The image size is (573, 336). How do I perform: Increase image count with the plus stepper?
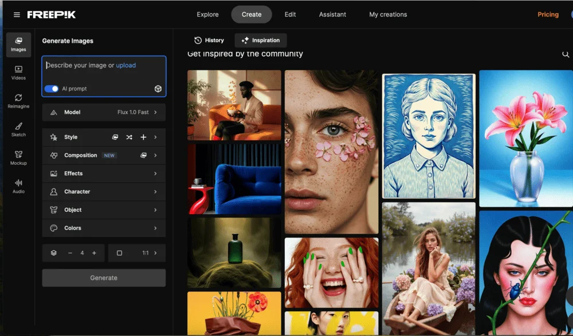(94, 253)
